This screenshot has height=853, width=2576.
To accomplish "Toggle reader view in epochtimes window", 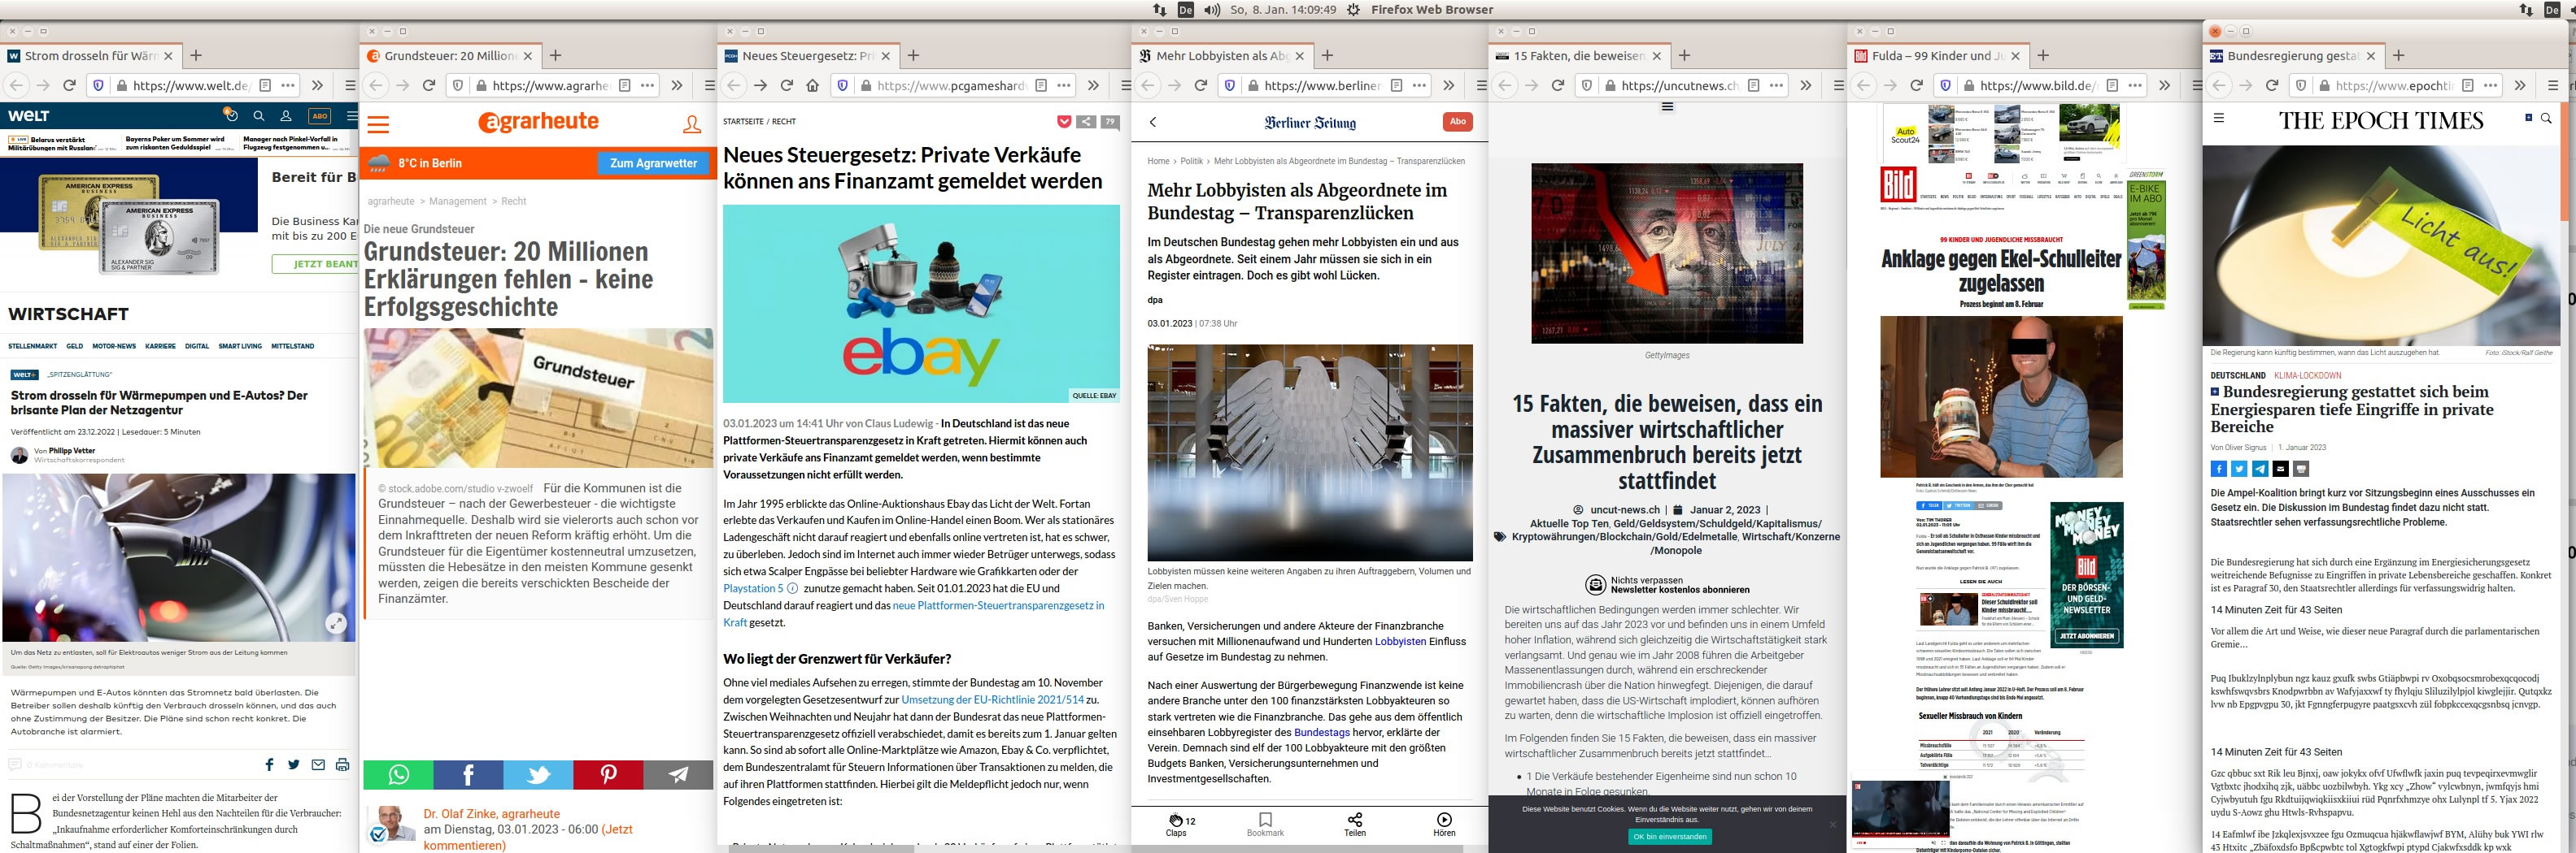I will point(2468,85).
